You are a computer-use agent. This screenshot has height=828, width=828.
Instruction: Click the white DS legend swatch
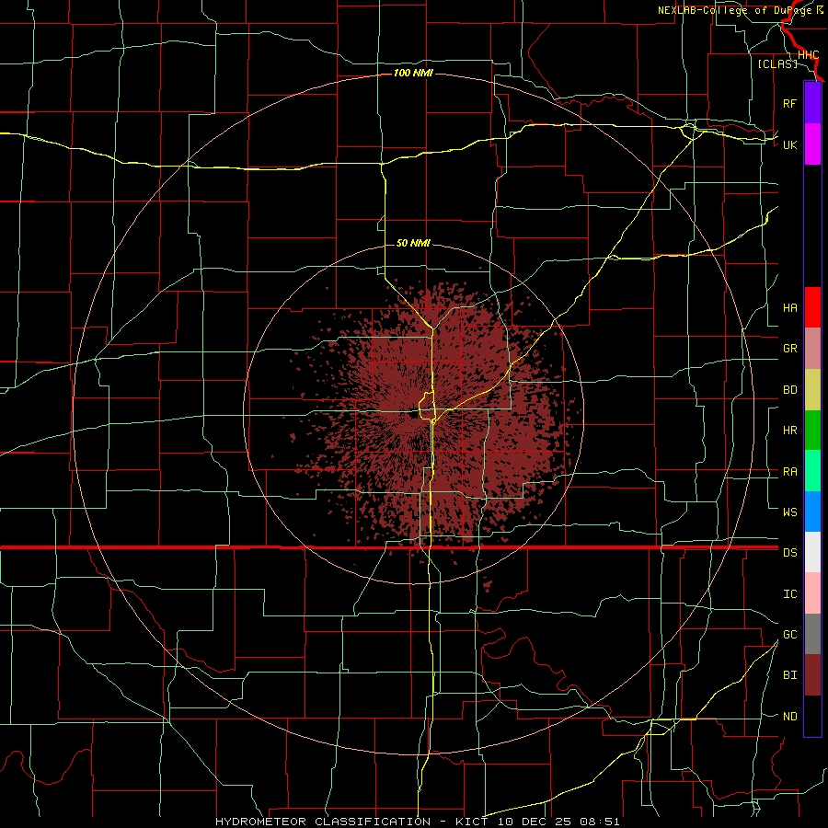click(x=812, y=552)
